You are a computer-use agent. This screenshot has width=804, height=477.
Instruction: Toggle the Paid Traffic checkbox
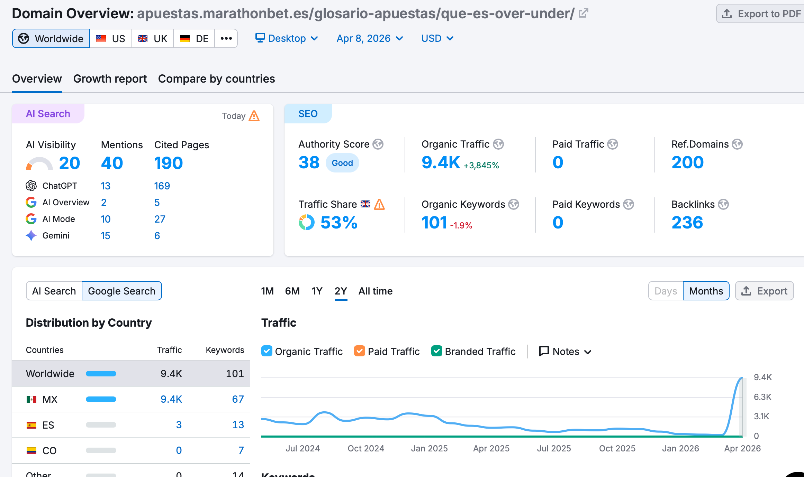click(x=360, y=351)
